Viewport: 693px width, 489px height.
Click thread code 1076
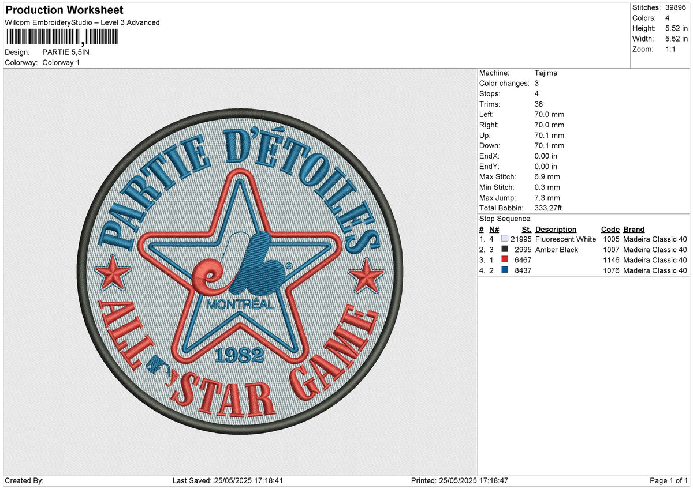click(611, 270)
